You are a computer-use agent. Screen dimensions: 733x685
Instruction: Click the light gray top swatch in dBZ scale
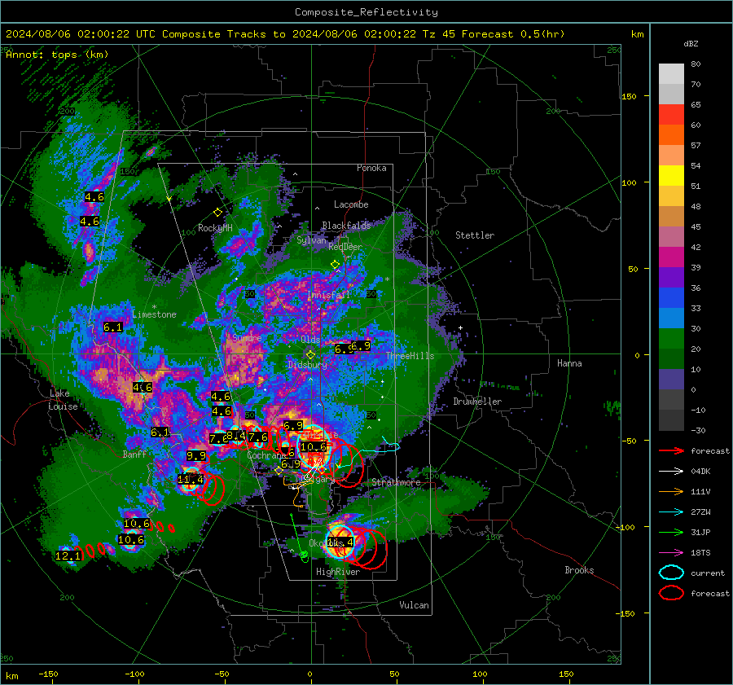coord(671,74)
